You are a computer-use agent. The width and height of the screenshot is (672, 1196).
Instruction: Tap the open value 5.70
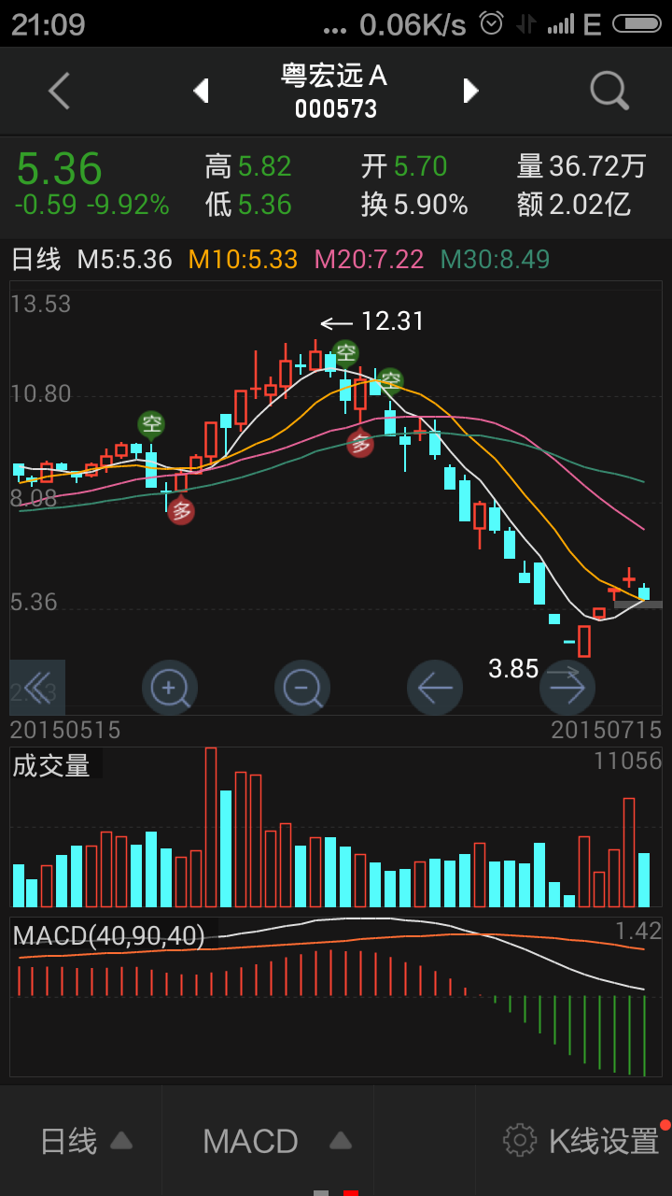421,167
